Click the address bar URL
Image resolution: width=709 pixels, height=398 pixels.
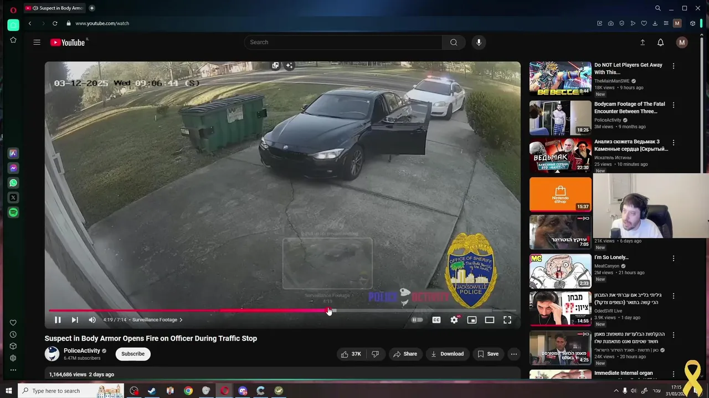(x=102, y=23)
